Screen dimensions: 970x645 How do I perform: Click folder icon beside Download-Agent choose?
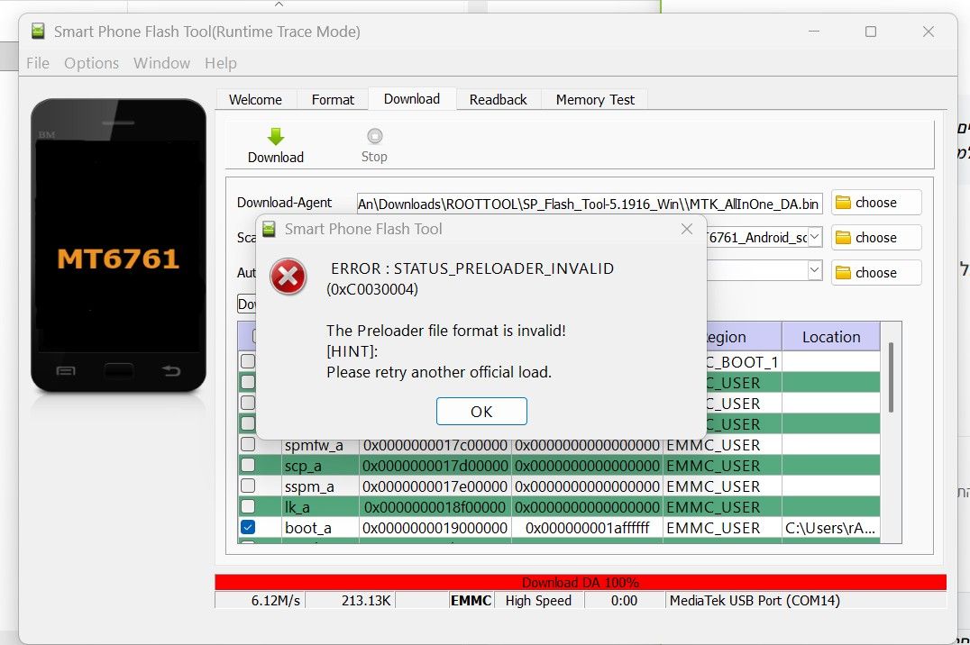point(843,203)
